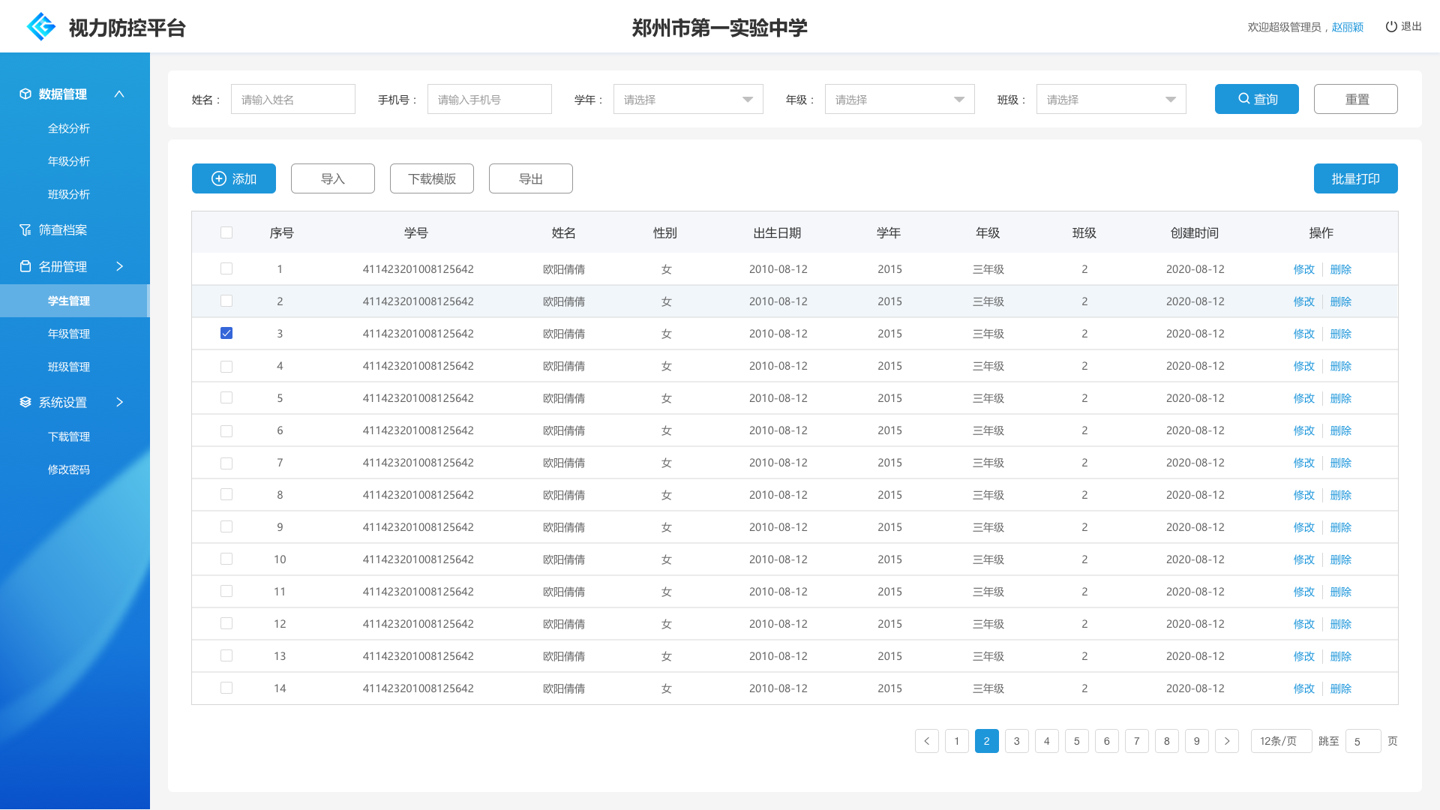The height and width of the screenshot is (810, 1440).
Task: Click 删除 for row 10
Action: (x=1341, y=559)
